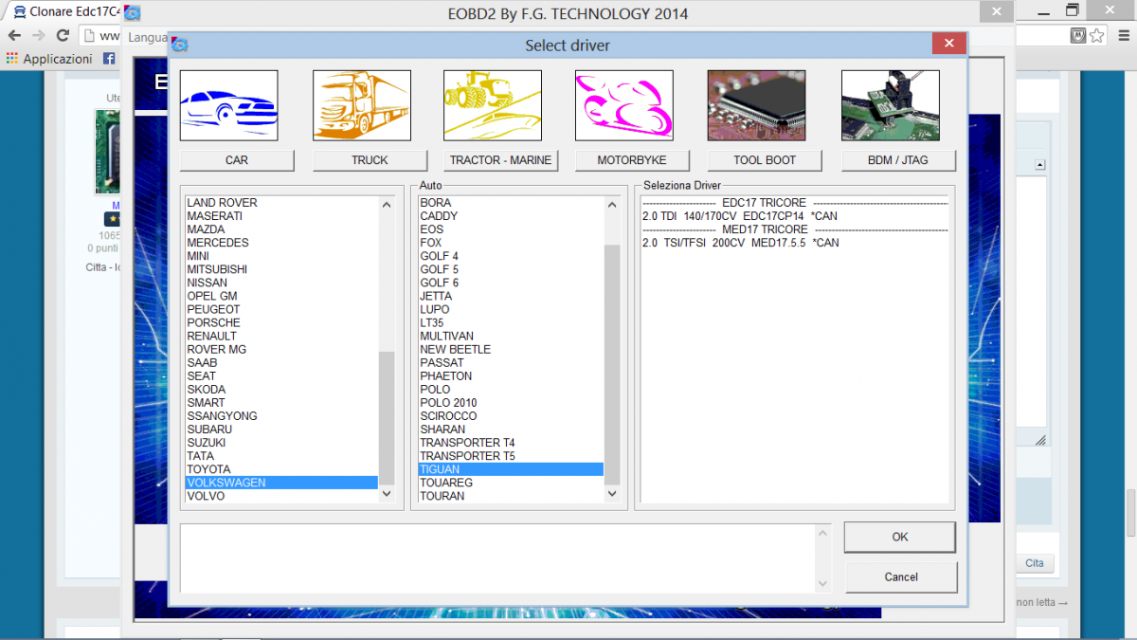The image size is (1137, 640).
Task: Pick SCIROCCO in the Auto list
Action: coord(511,416)
